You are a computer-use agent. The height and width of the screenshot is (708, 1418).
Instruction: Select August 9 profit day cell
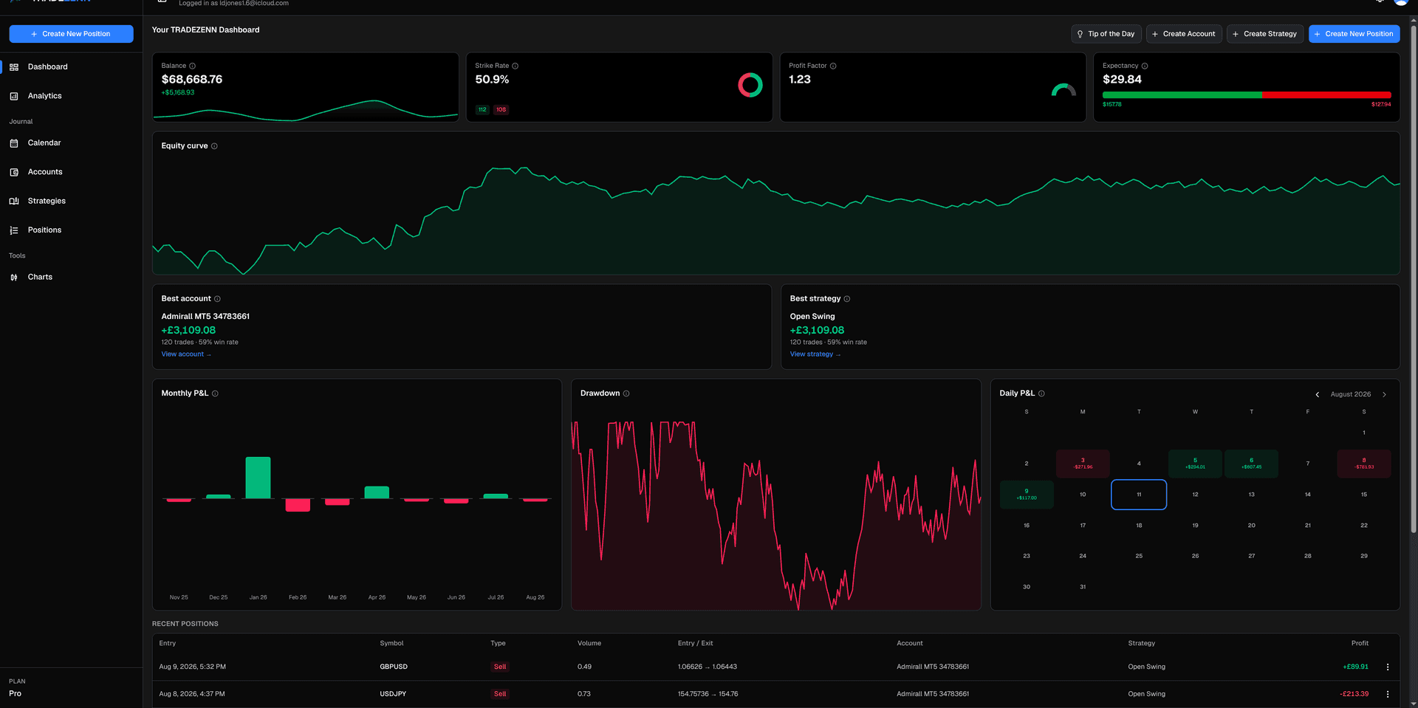[x=1027, y=495]
